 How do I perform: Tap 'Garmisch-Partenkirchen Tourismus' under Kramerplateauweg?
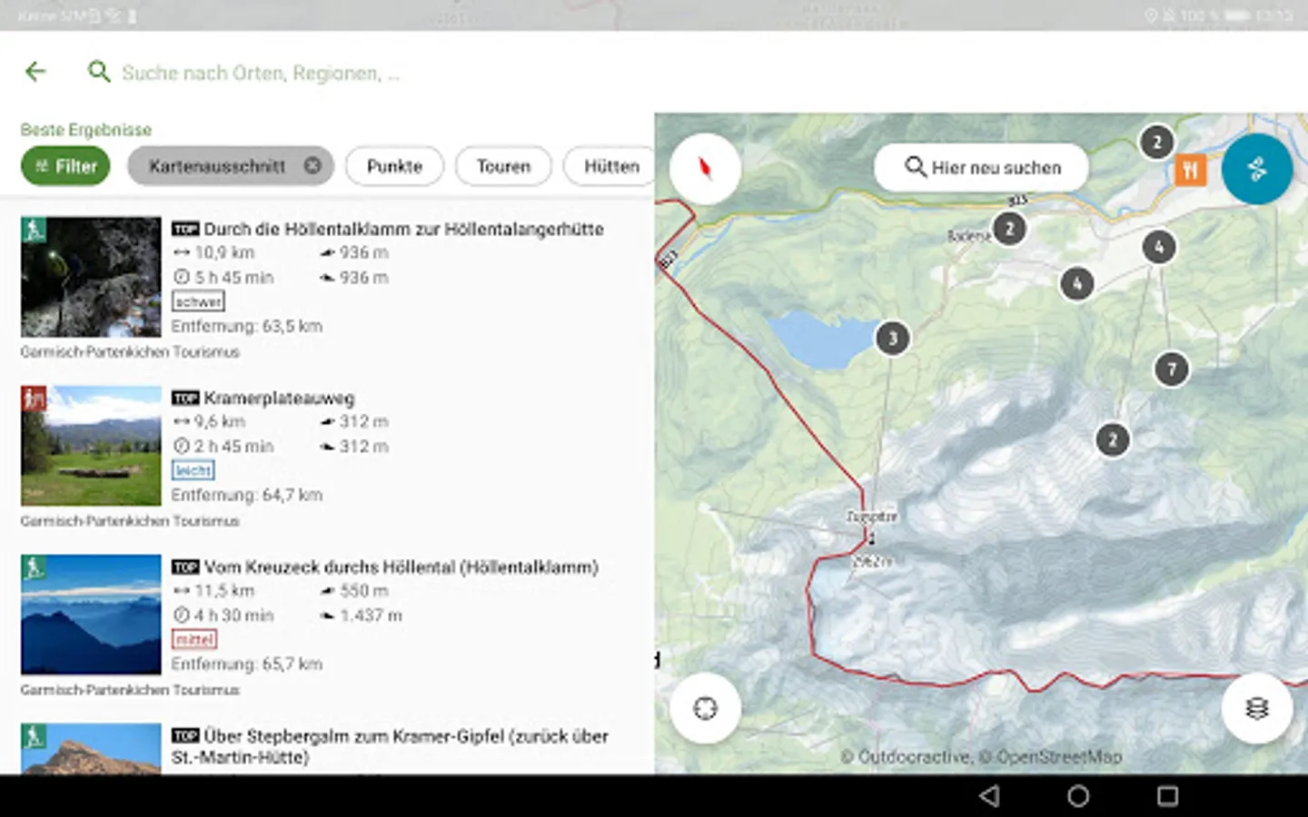pos(130,521)
